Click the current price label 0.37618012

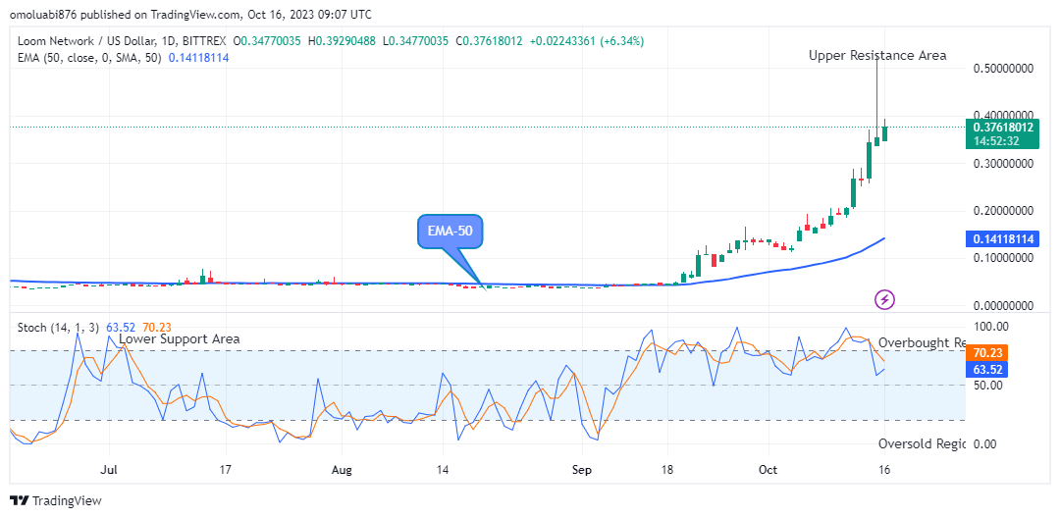1003,127
